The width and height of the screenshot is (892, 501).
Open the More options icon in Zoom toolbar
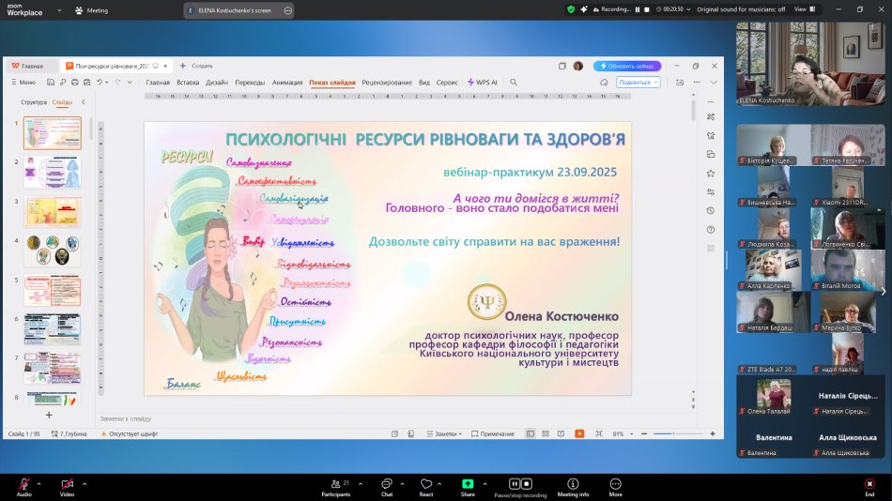(615, 484)
